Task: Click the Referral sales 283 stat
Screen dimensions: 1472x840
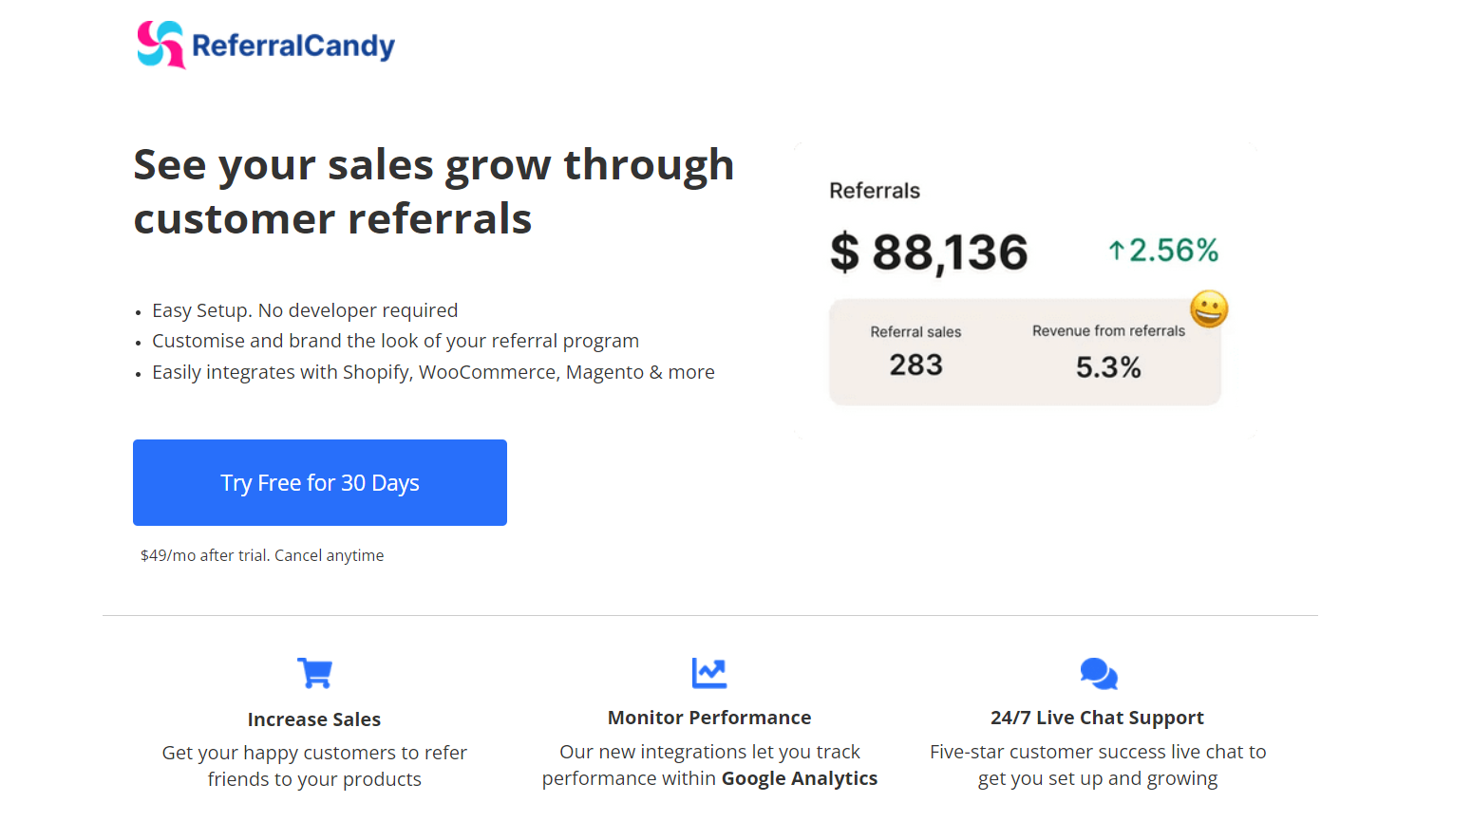Action: 915,351
